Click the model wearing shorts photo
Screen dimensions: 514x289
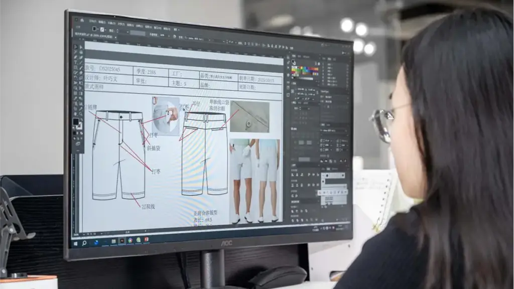[x=254, y=181]
